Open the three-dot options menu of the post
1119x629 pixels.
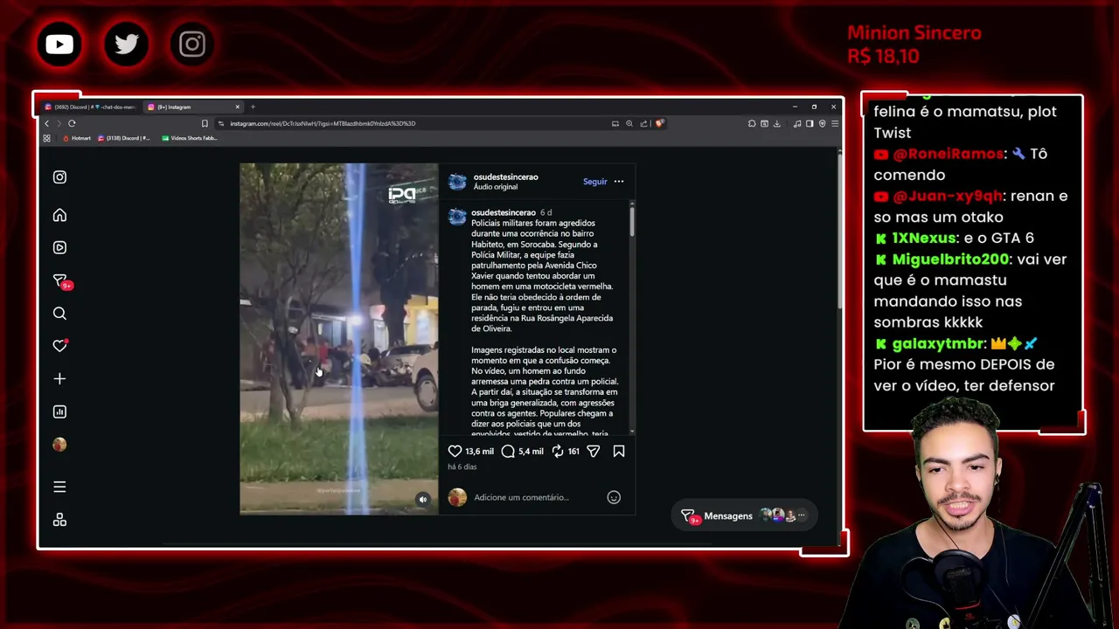619,182
